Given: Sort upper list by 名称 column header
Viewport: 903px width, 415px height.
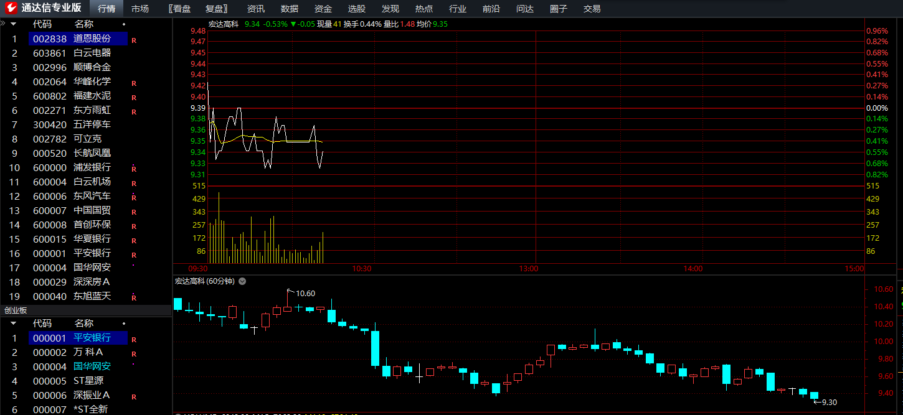Looking at the screenshot, I should tap(83, 24).
